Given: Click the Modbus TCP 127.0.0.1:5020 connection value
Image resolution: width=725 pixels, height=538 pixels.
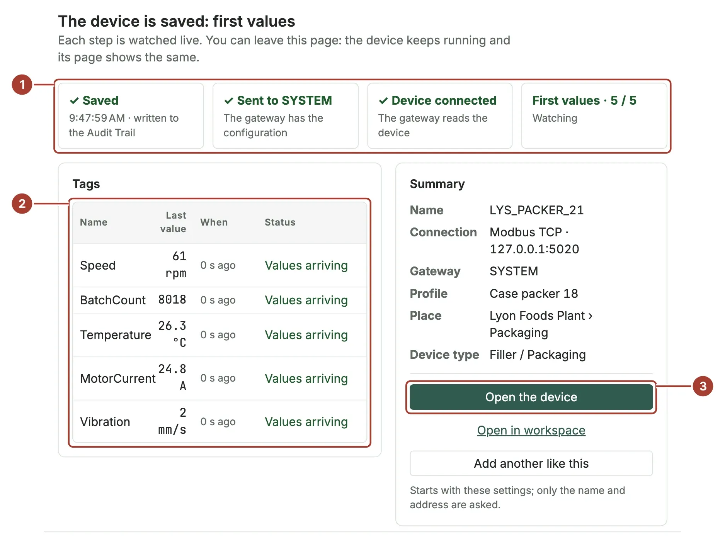Looking at the screenshot, I should pos(534,241).
